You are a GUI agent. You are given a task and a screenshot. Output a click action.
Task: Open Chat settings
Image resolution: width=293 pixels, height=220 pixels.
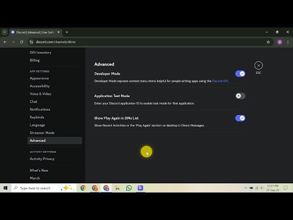[34, 101]
